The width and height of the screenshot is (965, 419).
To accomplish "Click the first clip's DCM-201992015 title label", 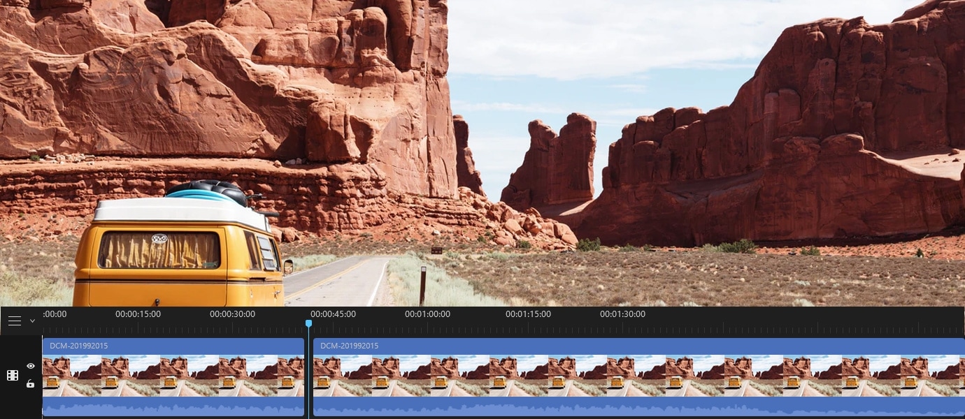I will (78, 346).
